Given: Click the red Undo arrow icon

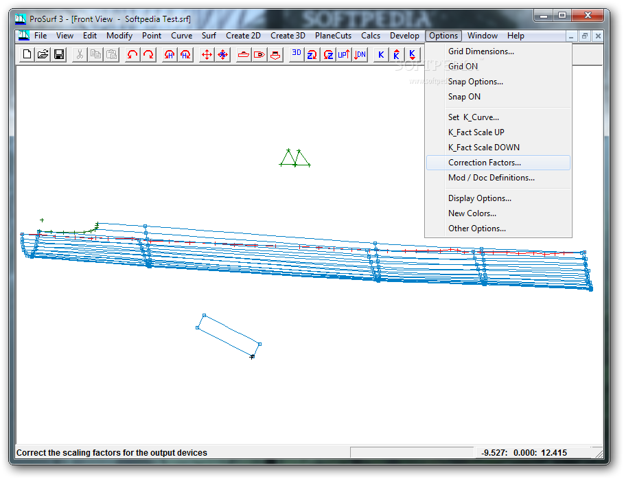Looking at the screenshot, I should [x=132, y=54].
